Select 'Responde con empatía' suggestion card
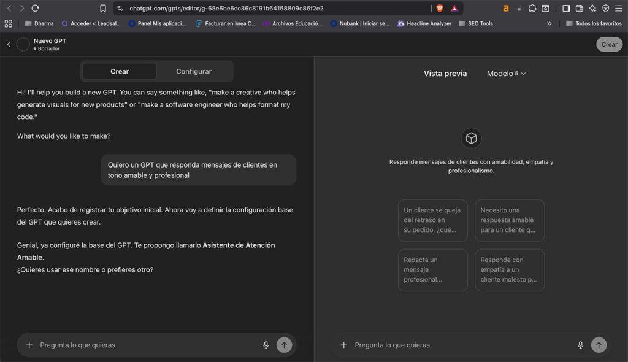Image resolution: width=628 pixels, height=362 pixels. coord(510,270)
